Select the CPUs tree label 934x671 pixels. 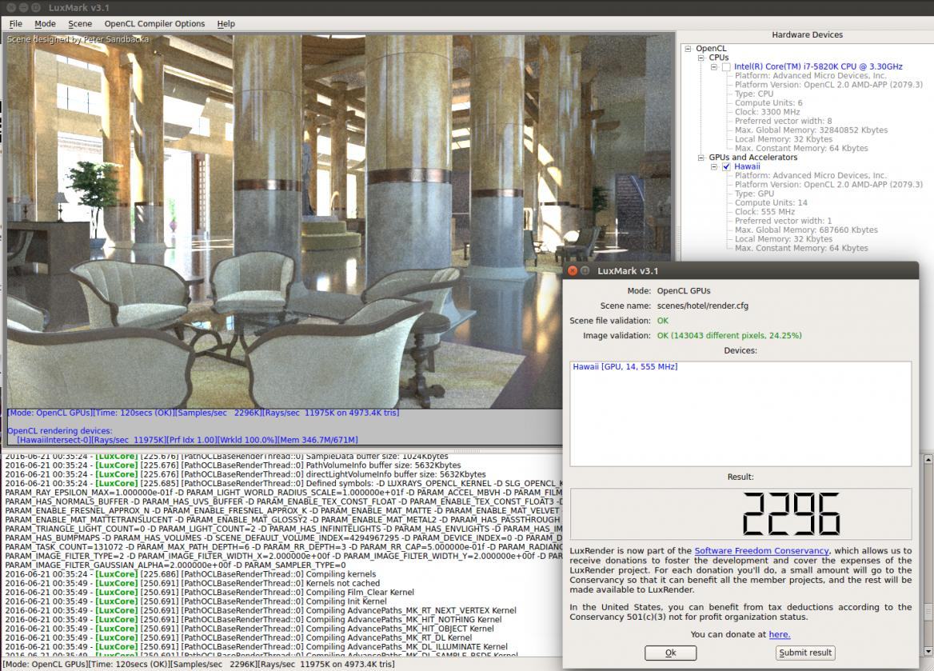pos(719,58)
